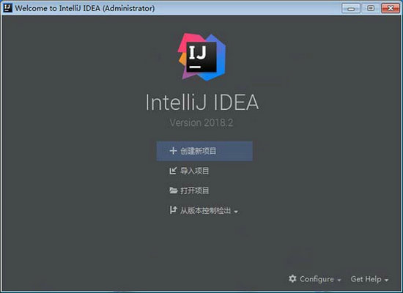Click the IntelliJ IDEA title text
Image resolution: width=403 pixels, height=293 pixels.
[x=202, y=103]
